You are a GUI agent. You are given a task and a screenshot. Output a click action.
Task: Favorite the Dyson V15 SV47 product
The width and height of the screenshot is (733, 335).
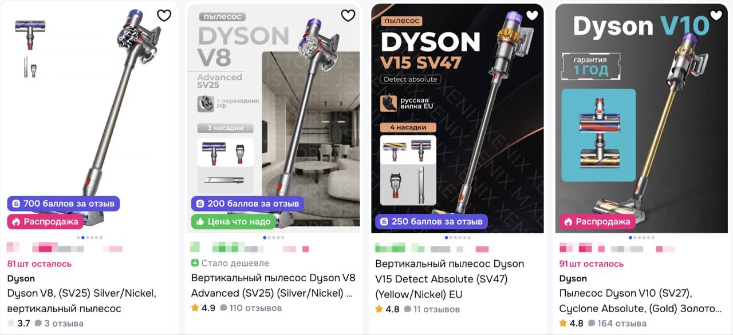coord(532,15)
